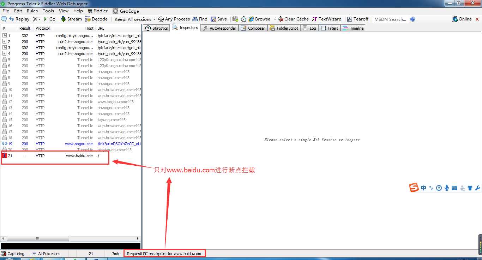
Task: Click the Online status indicator
Action: pos(462,19)
